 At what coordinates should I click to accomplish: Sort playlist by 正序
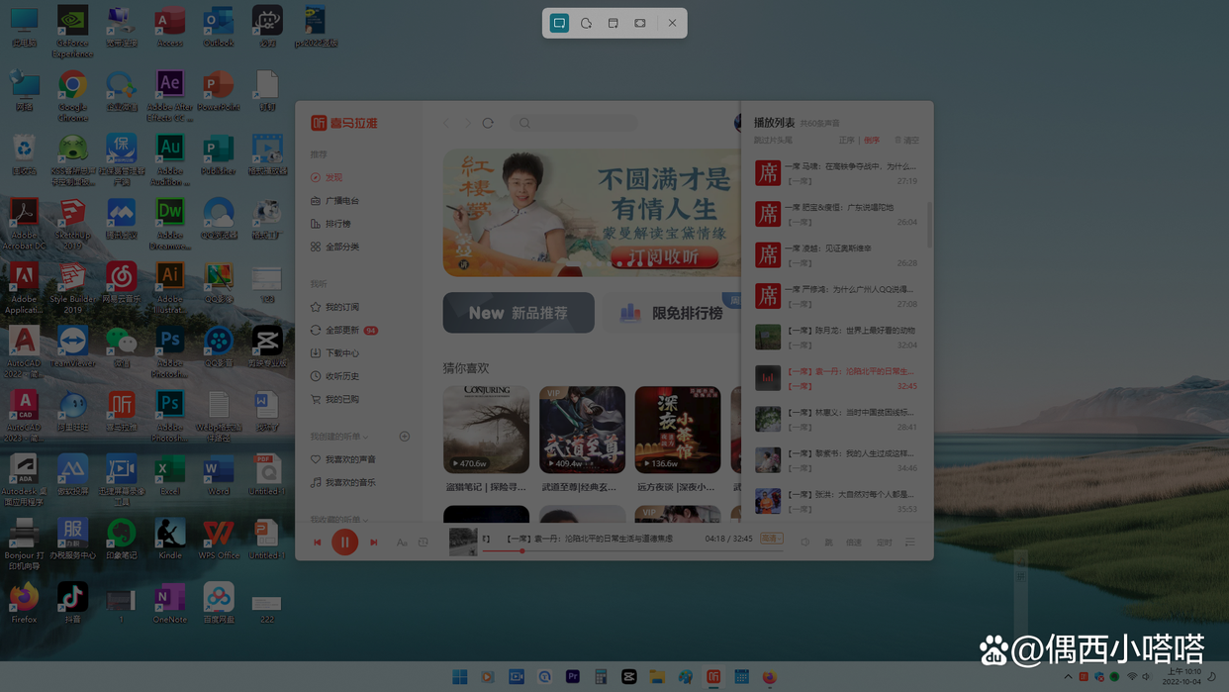(846, 141)
